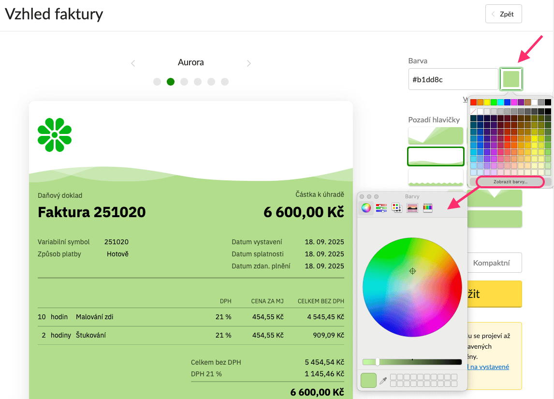Select the color wheel picker mode
The height and width of the screenshot is (399, 554).
366,208
